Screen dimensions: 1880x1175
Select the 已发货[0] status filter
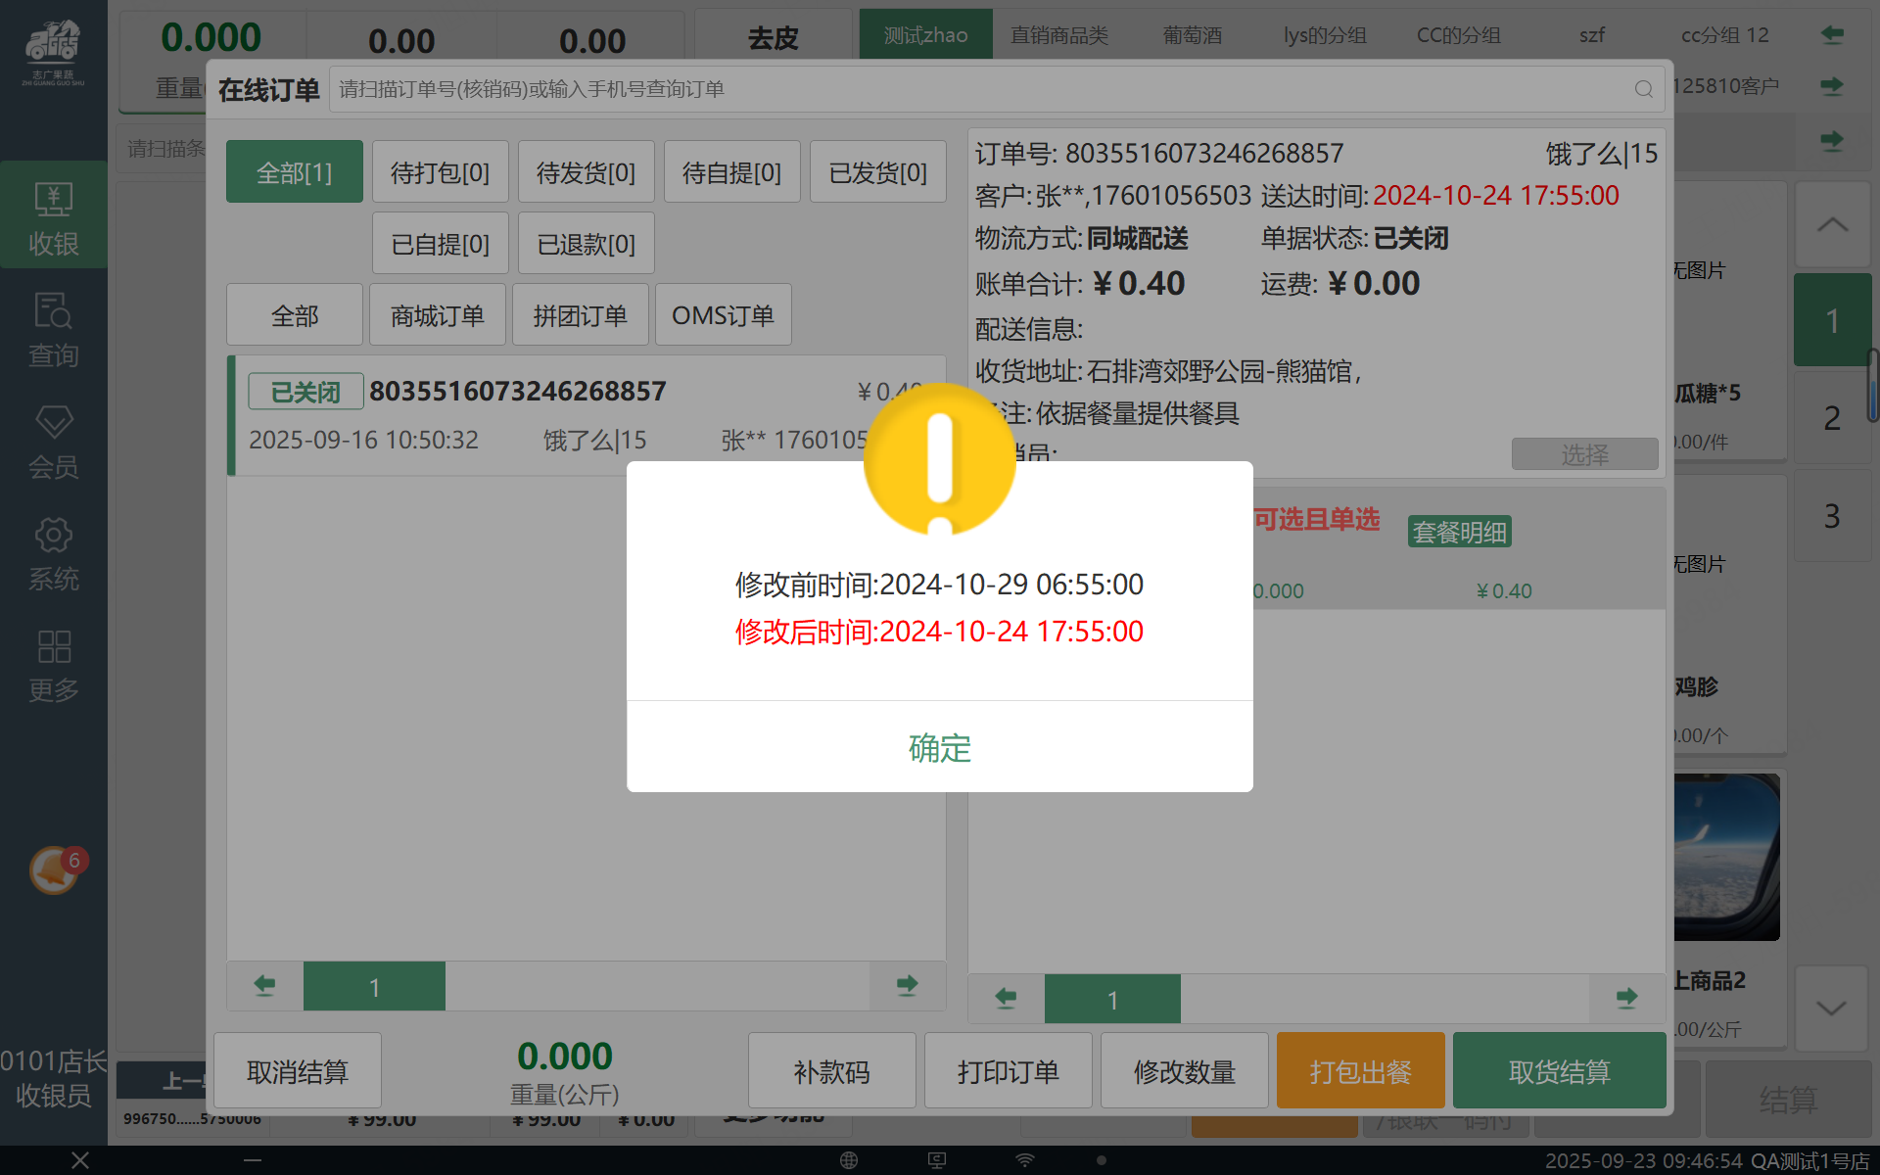(877, 172)
